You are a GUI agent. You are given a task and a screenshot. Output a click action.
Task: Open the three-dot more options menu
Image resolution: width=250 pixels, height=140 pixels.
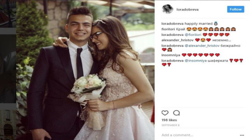pos(242,135)
